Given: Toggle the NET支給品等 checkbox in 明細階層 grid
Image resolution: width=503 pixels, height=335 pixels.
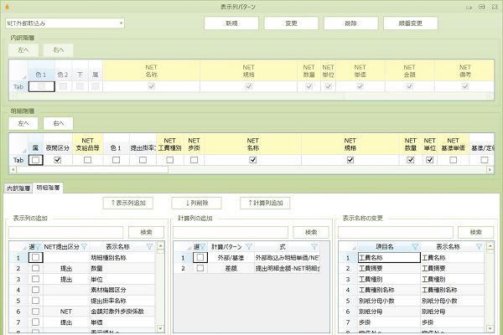Looking at the screenshot, I should [x=87, y=160].
